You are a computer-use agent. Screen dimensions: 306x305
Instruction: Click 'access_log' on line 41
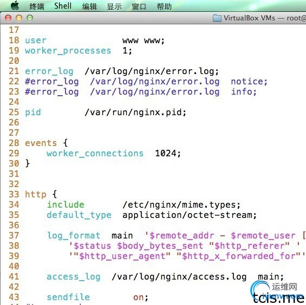pos(74,277)
